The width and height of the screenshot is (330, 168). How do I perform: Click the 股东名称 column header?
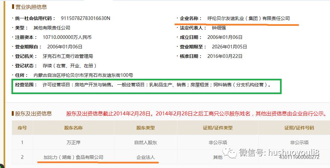pyautogui.click(x=74, y=128)
